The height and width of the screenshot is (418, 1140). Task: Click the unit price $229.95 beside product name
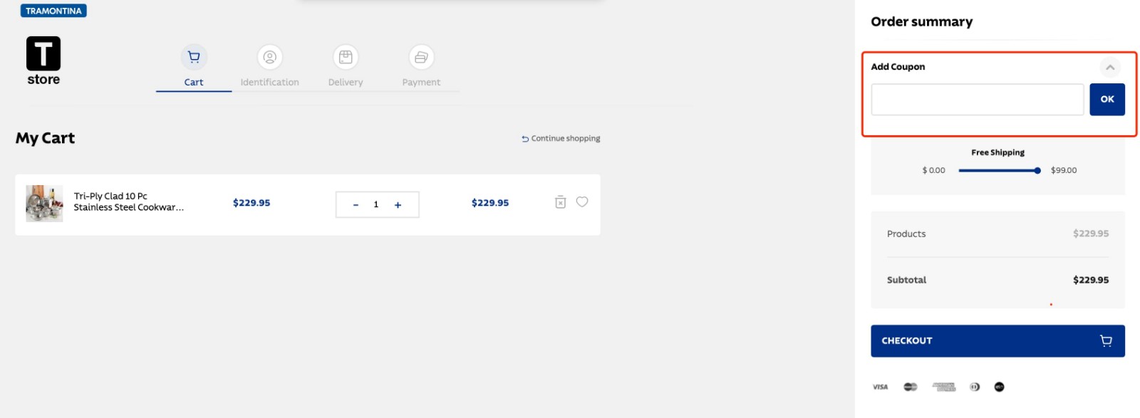pyautogui.click(x=252, y=203)
